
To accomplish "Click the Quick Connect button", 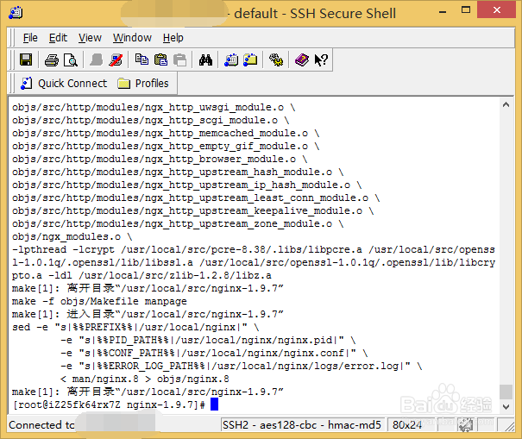I will pos(64,83).
